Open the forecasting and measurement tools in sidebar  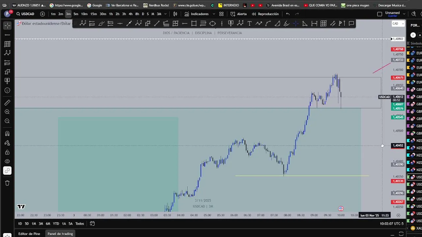(x=7, y=63)
